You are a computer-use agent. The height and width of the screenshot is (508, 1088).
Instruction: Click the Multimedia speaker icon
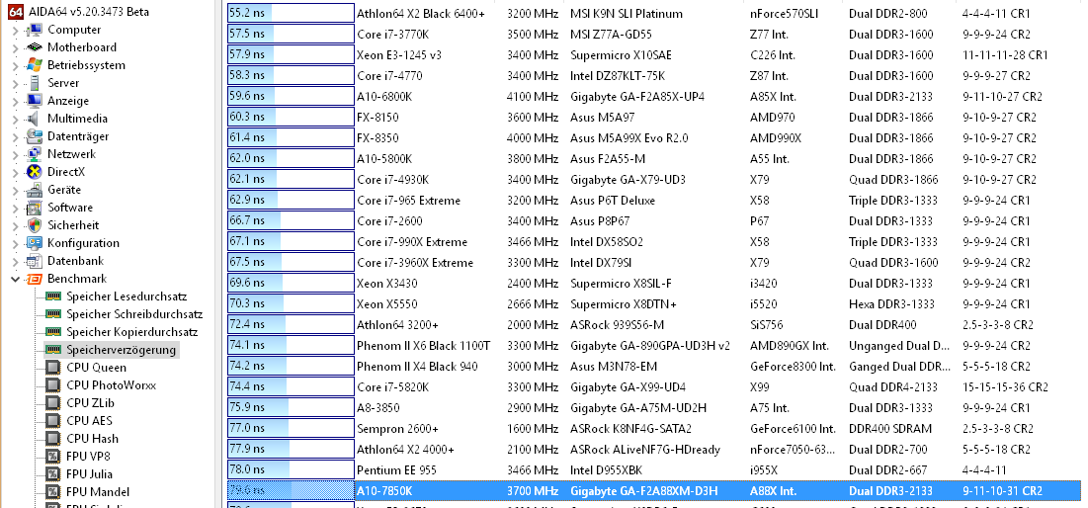(x=34, y=119)
